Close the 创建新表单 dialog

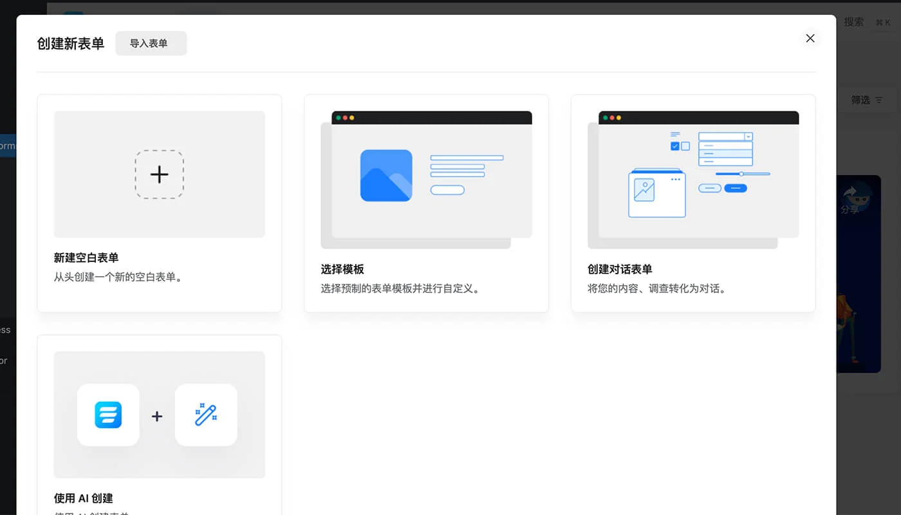coord(810,38)
